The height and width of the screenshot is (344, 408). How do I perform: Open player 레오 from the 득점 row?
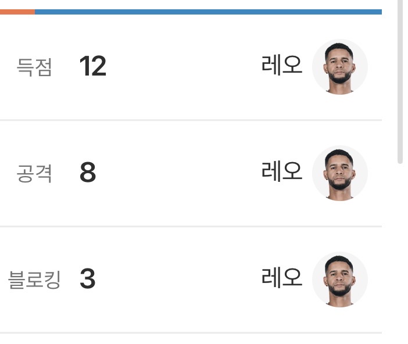tap(282, 66)
